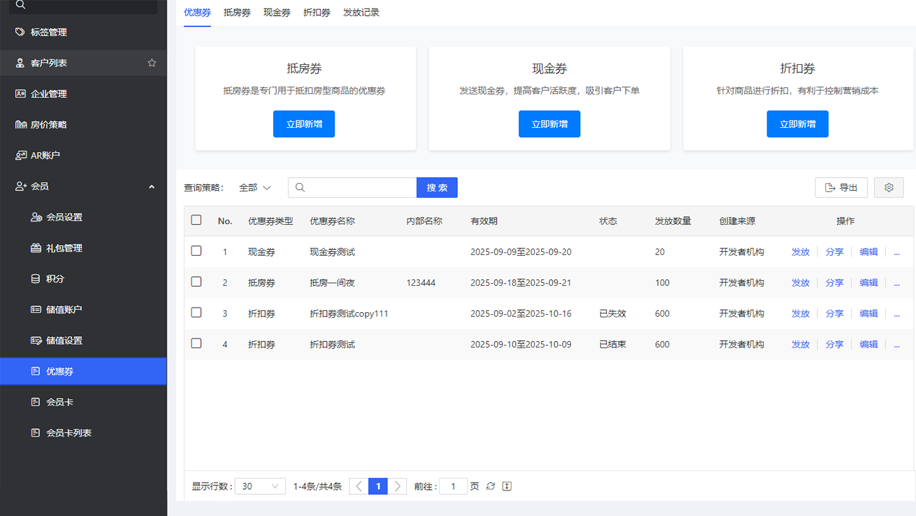The image size is (916, 516).
Task: Refresh the coupon list via the refresh icon
Action: [491, 486]
